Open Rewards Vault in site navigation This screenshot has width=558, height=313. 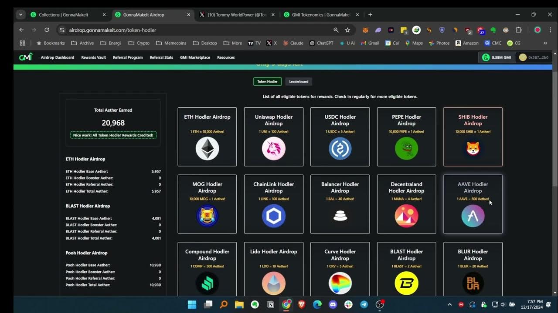93,57
